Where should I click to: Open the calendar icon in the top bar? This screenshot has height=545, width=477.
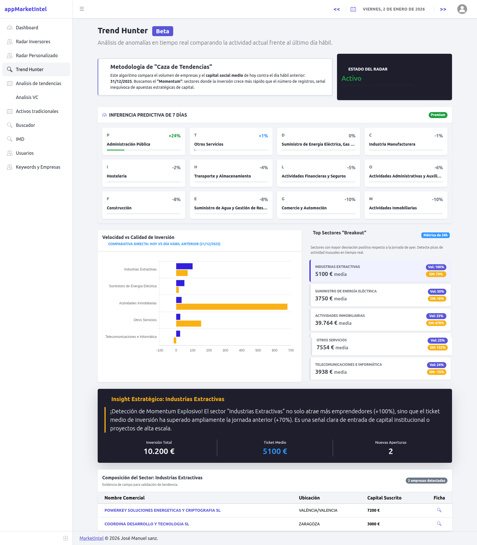coord(353,9)
